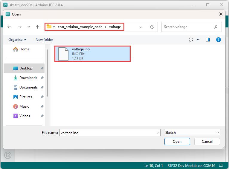Click the pin icon beside Videos
This screenshot has height=169, width=229.
point(42,116)
